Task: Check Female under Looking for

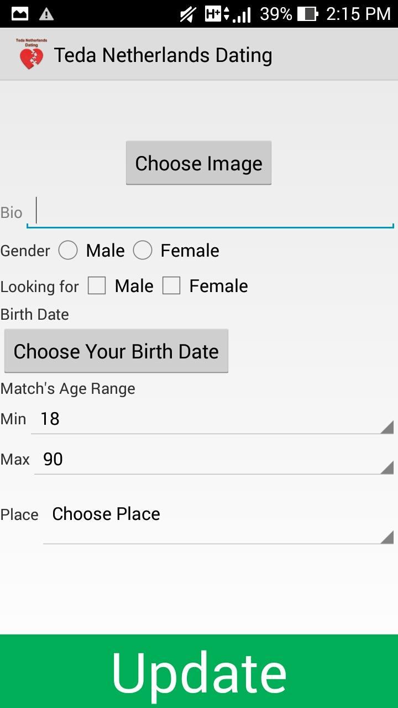Action: (171, 286)
